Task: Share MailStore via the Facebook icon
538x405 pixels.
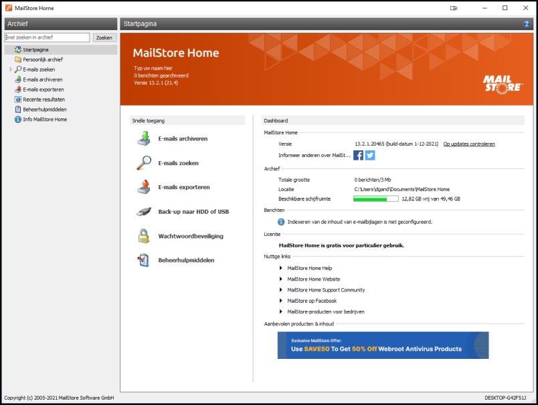Action: tap(358, 155)
